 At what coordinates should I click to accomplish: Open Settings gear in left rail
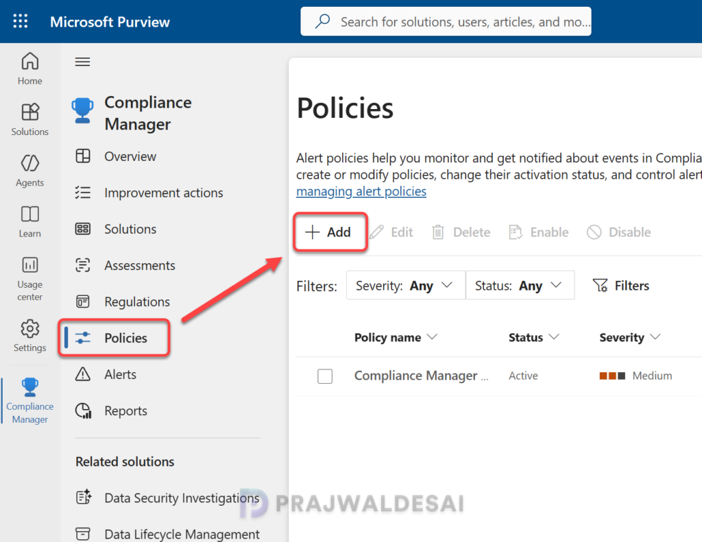tap(30, 328)
